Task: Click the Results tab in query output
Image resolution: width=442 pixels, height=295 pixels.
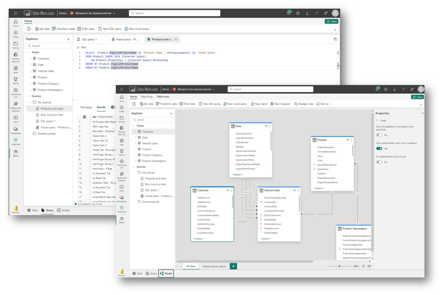Action: click(x=101, y=107)
